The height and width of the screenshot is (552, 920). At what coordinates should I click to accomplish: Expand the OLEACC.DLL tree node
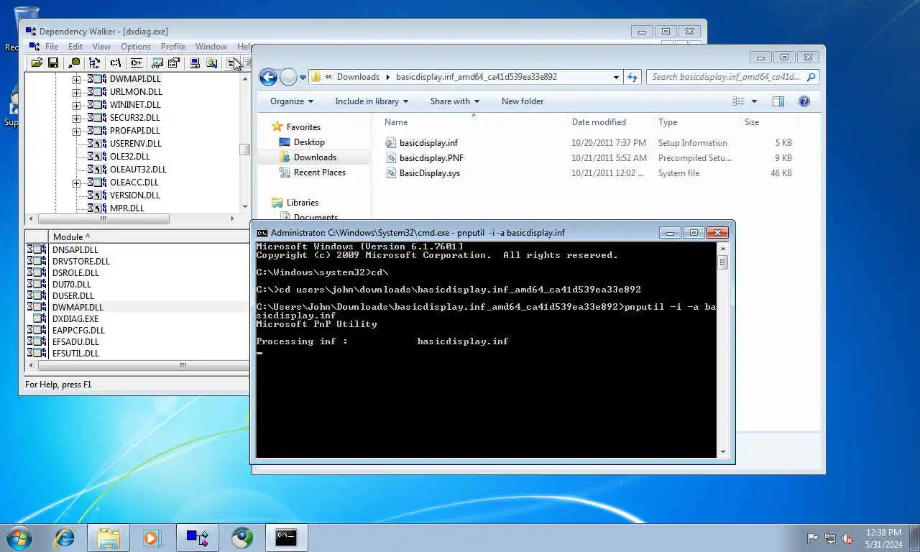[77, 183]
